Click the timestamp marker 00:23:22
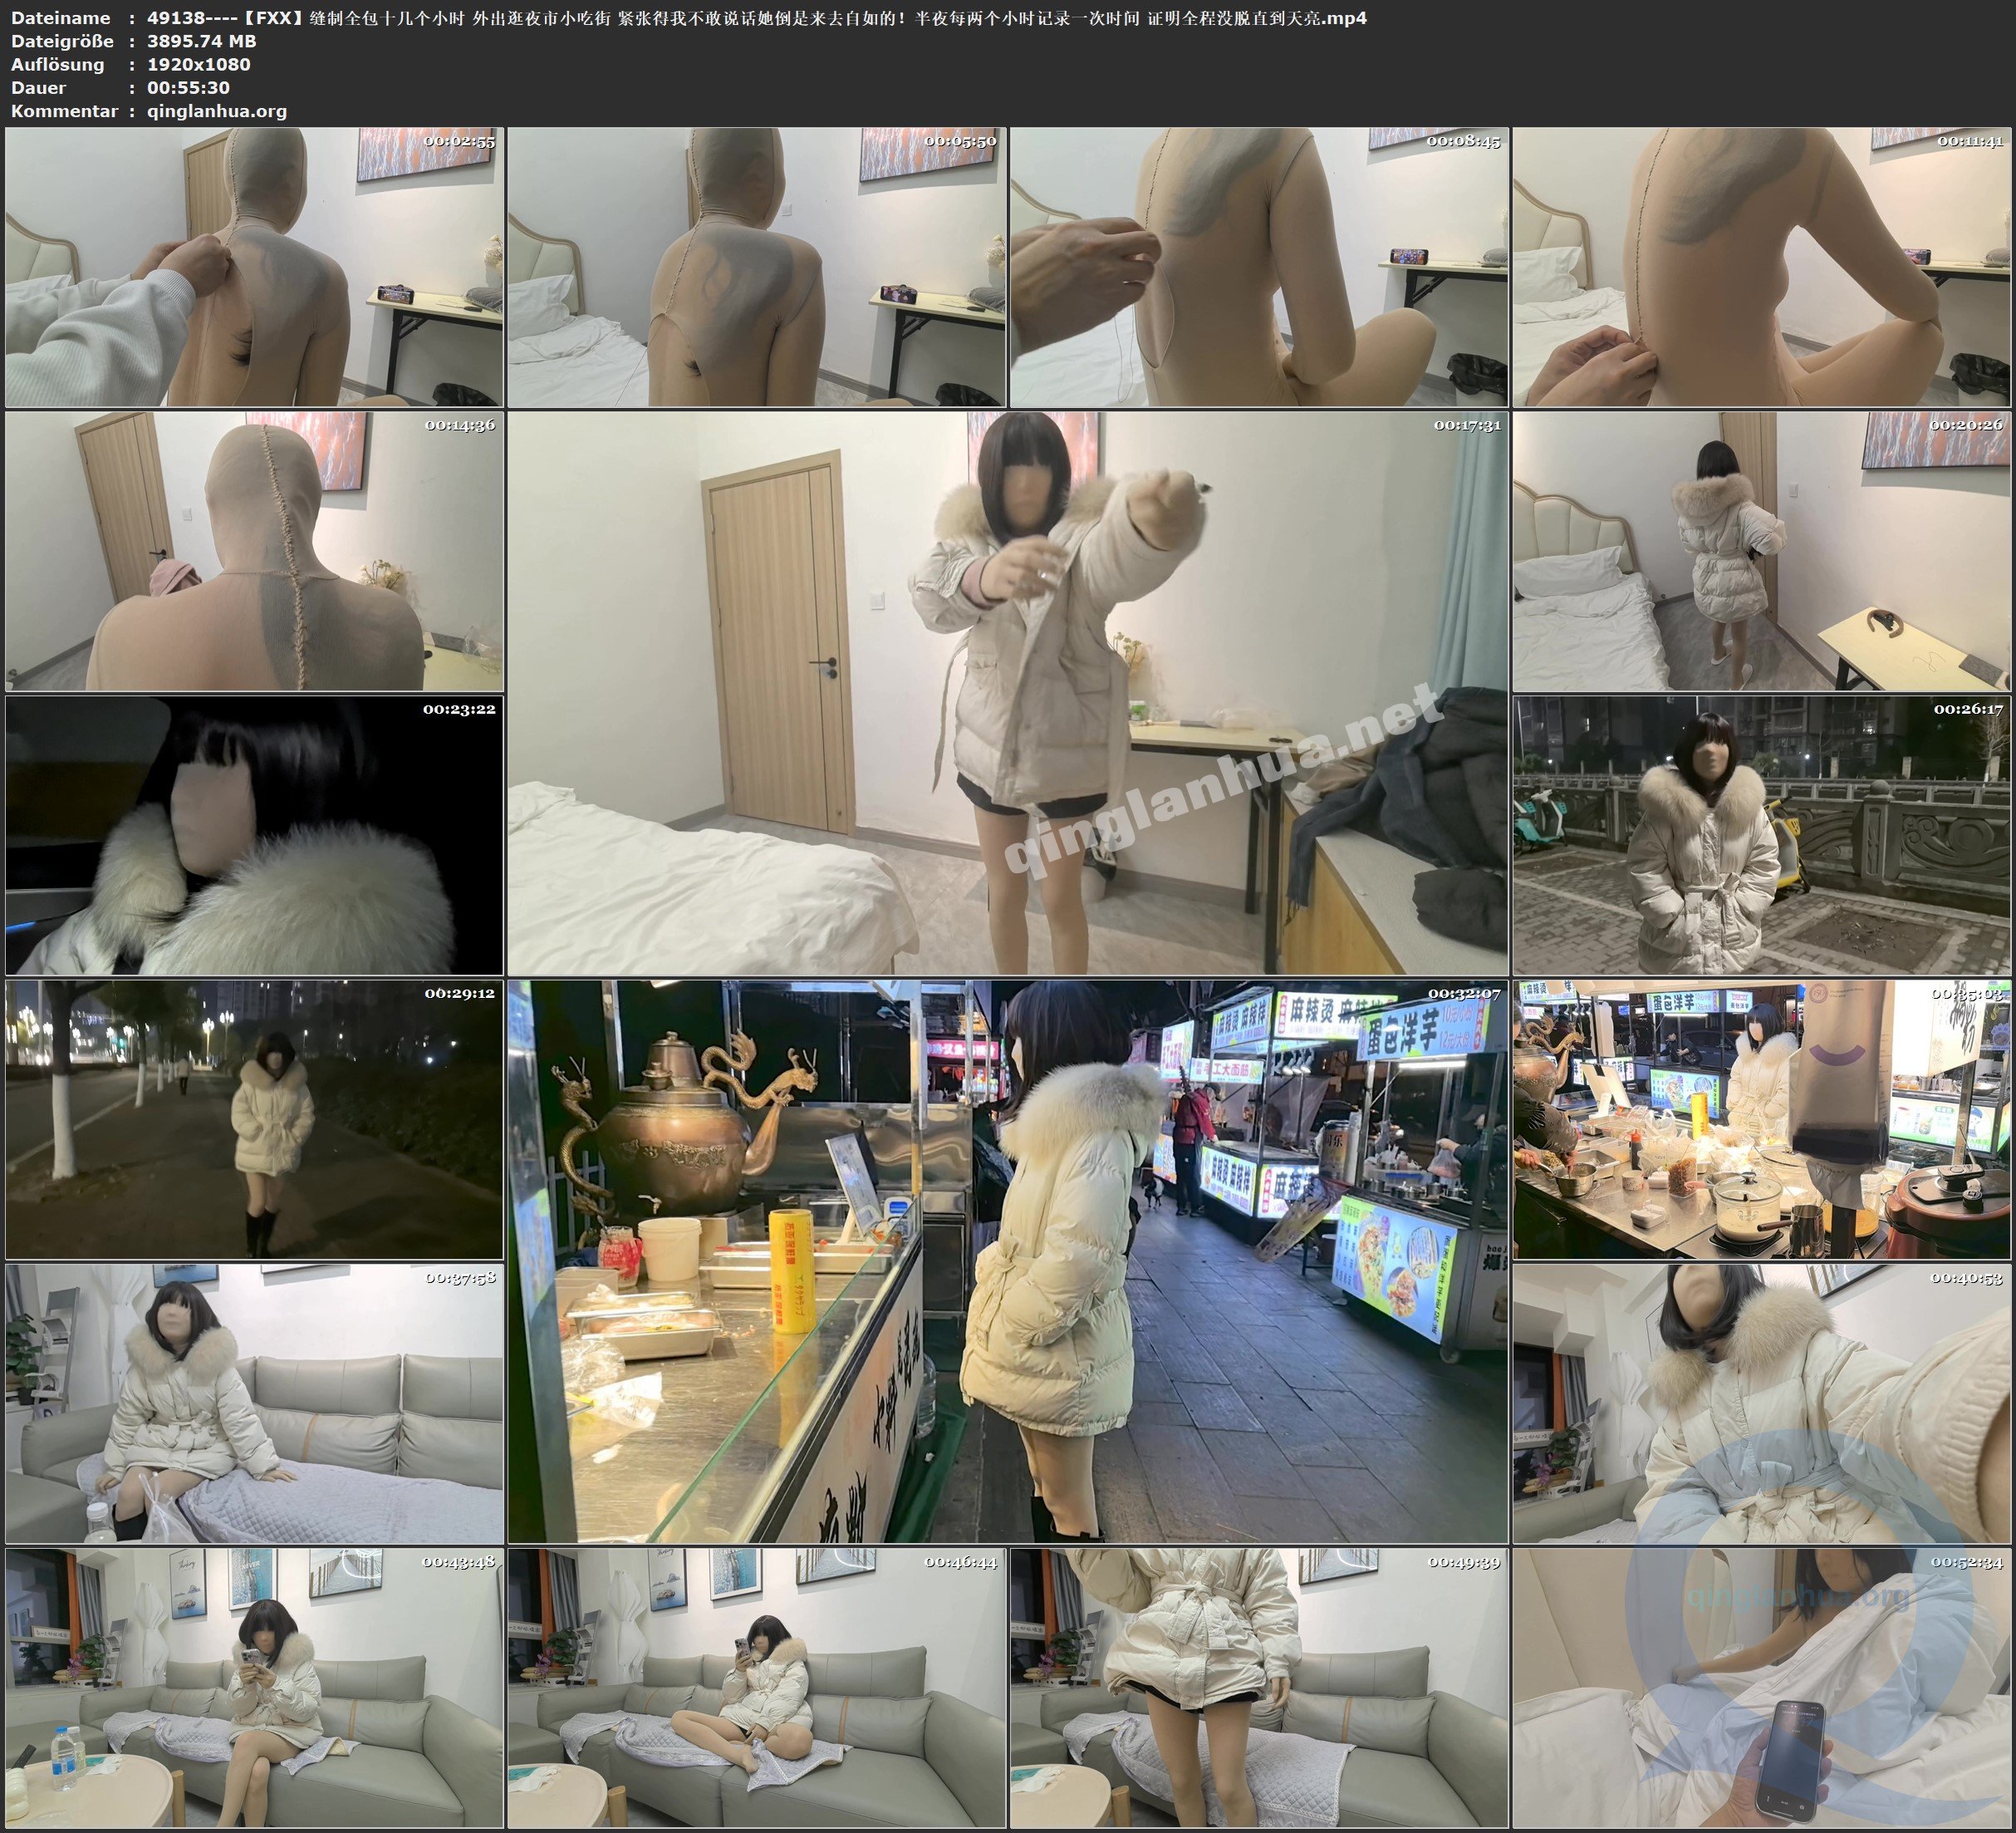 [460, 712]
